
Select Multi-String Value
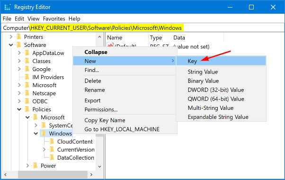pos(221,108)
